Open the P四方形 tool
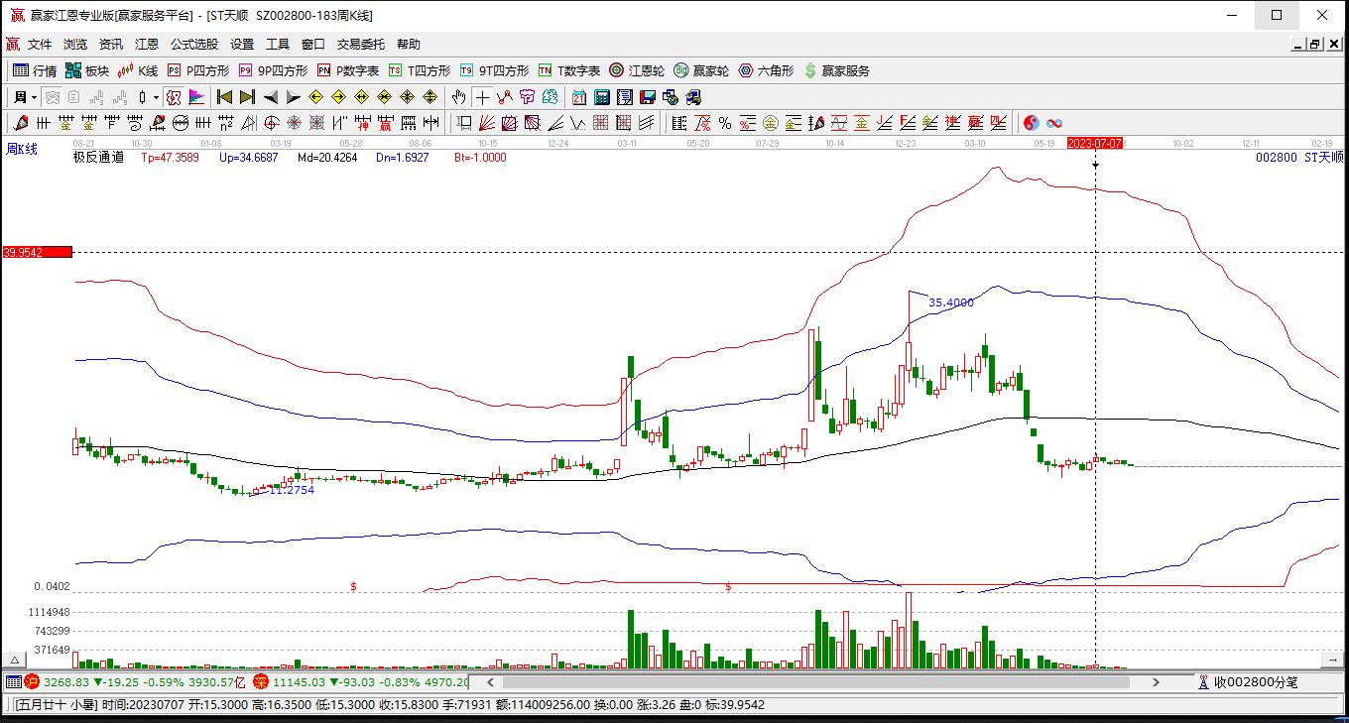The width and height of the screenshot is (1349, 723). point(197,70)
